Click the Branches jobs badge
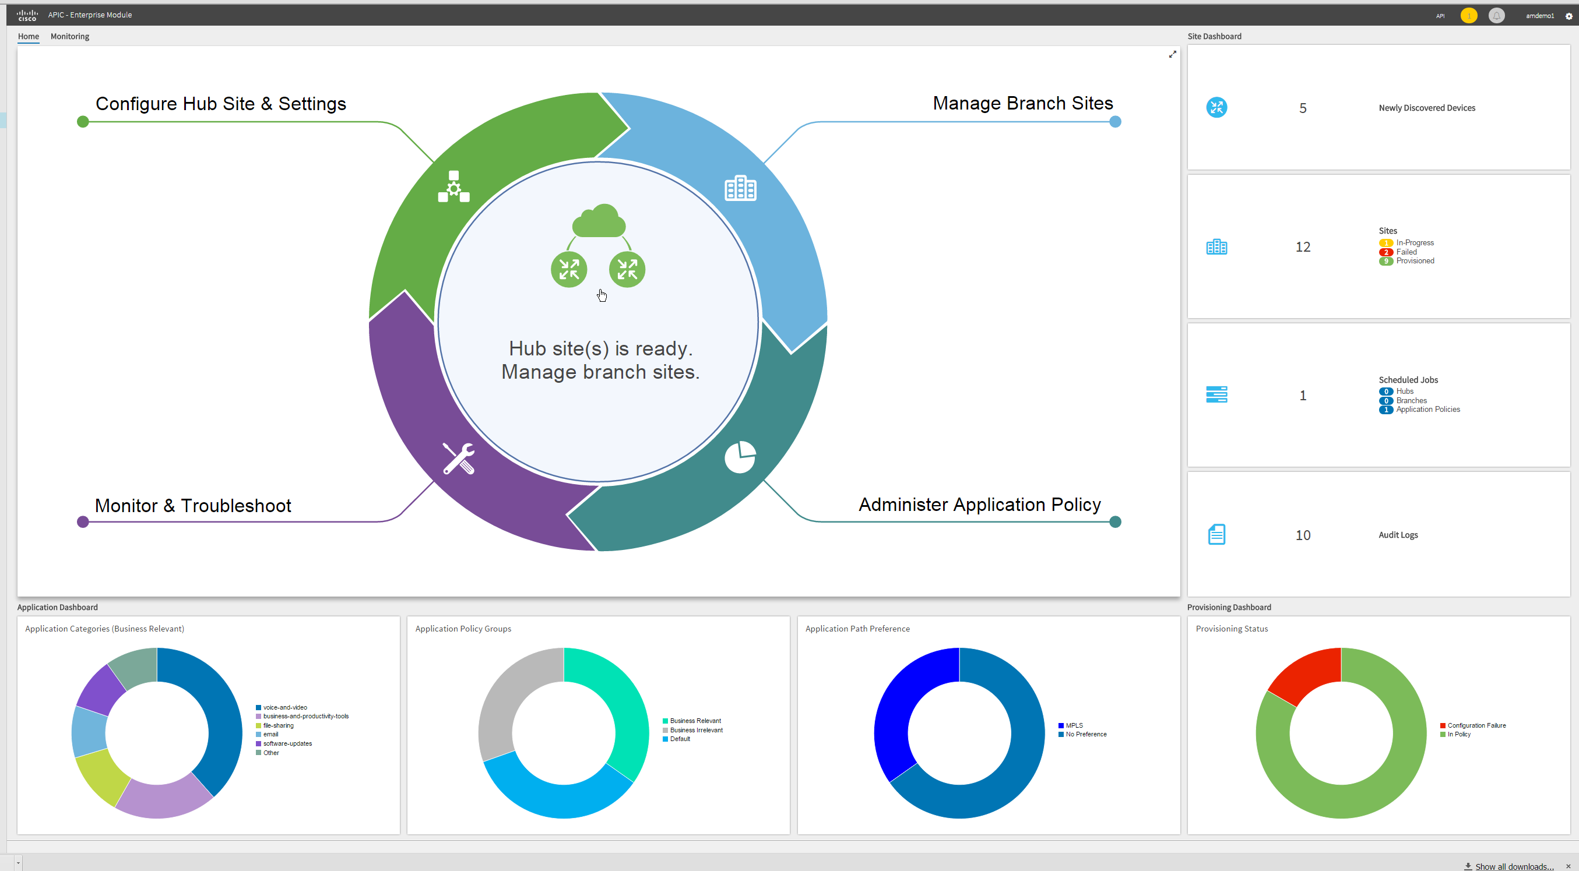The image size is (1579, 871). point(1385,401)
